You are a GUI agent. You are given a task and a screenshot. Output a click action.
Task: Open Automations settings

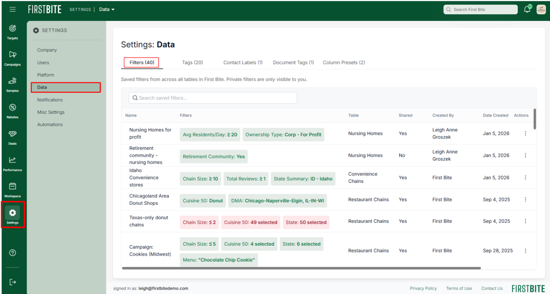(50, 124)
